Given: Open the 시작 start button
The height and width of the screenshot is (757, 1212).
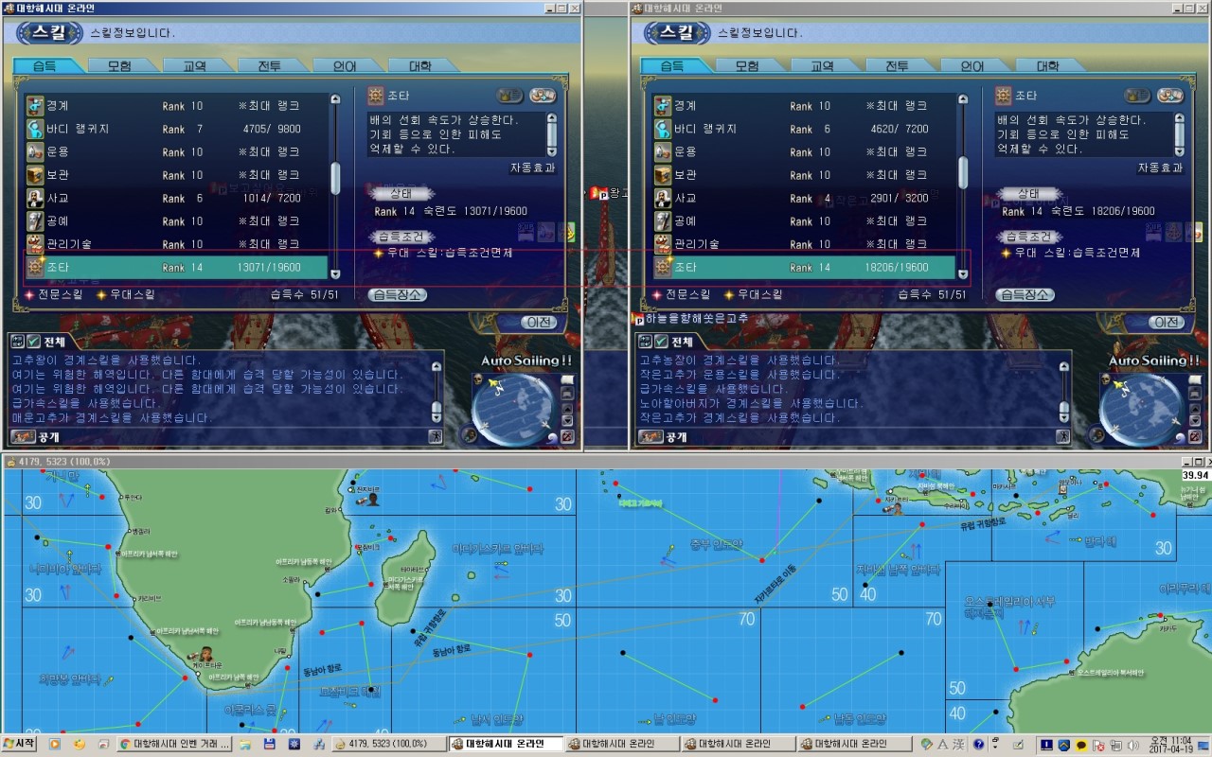Looking at the screenshot, I should coord(20,745).
